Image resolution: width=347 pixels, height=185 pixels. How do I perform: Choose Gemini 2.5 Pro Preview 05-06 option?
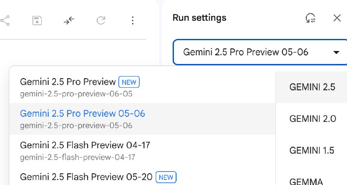(x=142, y=119)
